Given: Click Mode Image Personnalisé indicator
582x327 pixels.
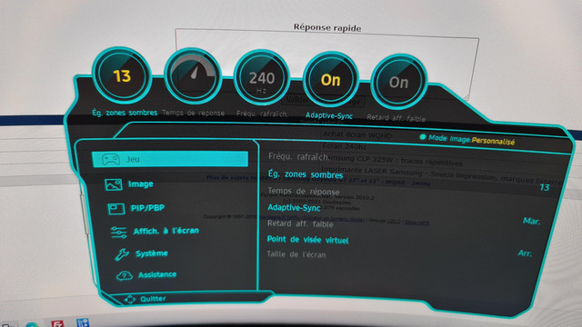Looking at the screenshot, I should click(x=467, y=140).
